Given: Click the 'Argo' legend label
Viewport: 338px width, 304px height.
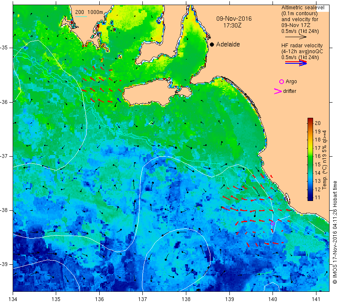Looking at the screenshot, I should (291, 81).
